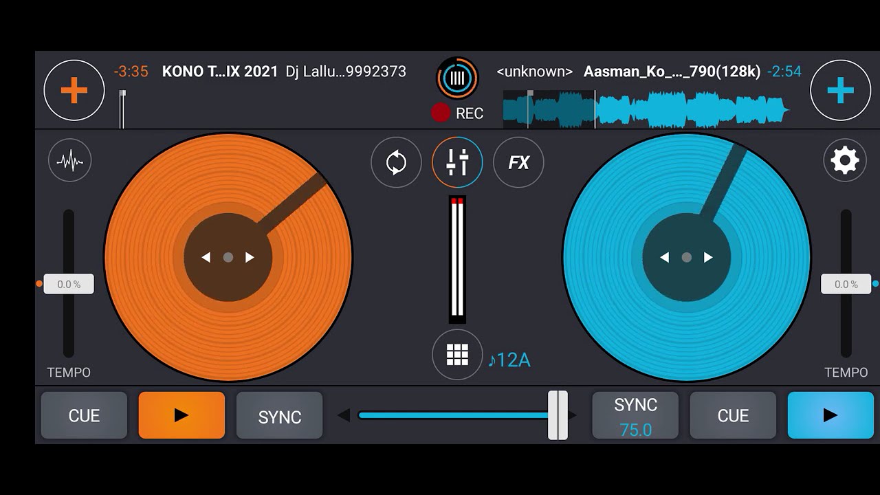Screen dimensions: 880x495
Task: Open the FX effects panel
Action: (x=518, y=163)
